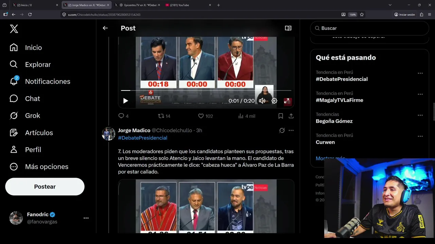The height and width of the screenshot is (244, 435).
Task: Toggle video fullscreen
Action: coord(287,101)
